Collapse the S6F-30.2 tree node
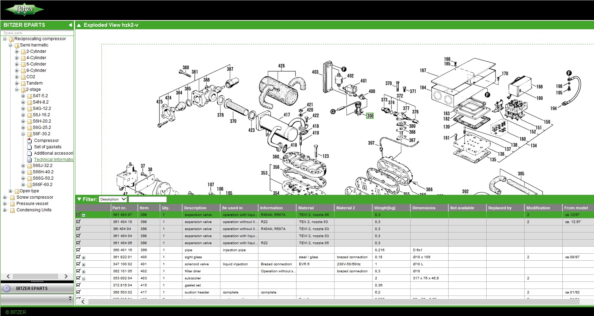The image size is (594, 316). point(23,134)
